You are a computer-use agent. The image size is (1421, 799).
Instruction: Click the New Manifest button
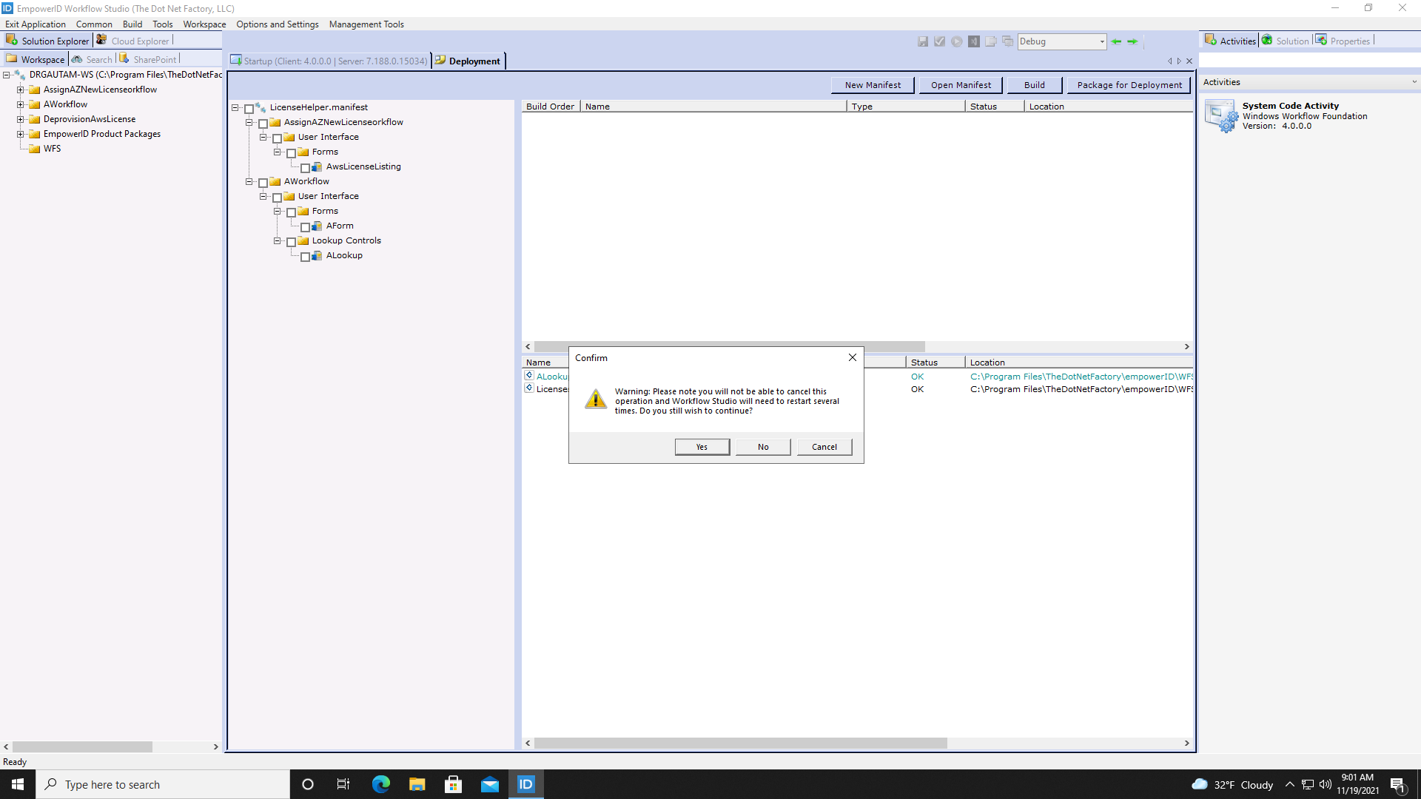pos(873,84)
